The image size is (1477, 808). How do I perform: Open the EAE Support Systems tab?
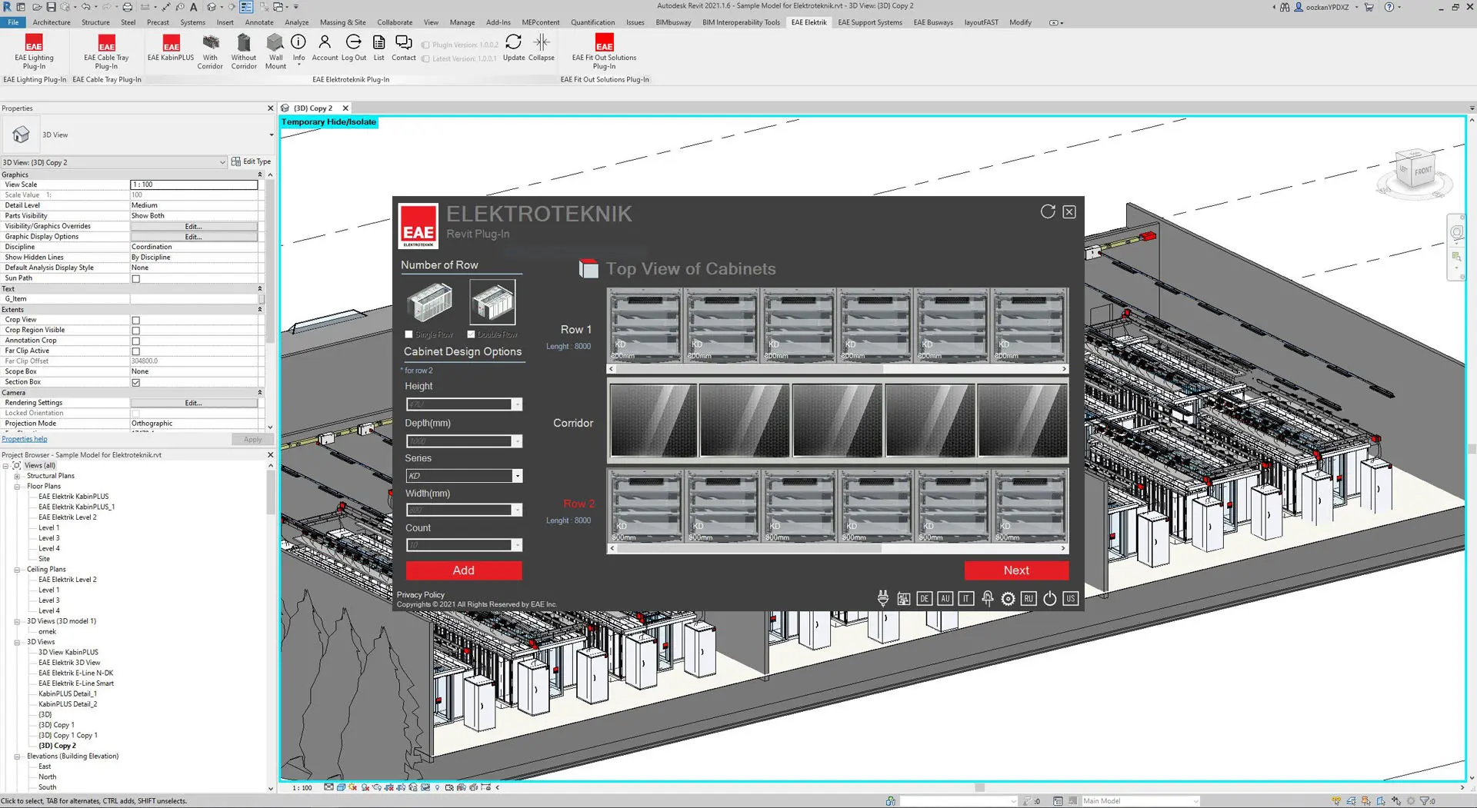point(870,22)
